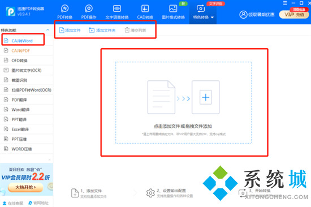Viewport: 311px width, 207px height.
Task: Open the hamburger menu icon
Action: [x=285, y=3]
